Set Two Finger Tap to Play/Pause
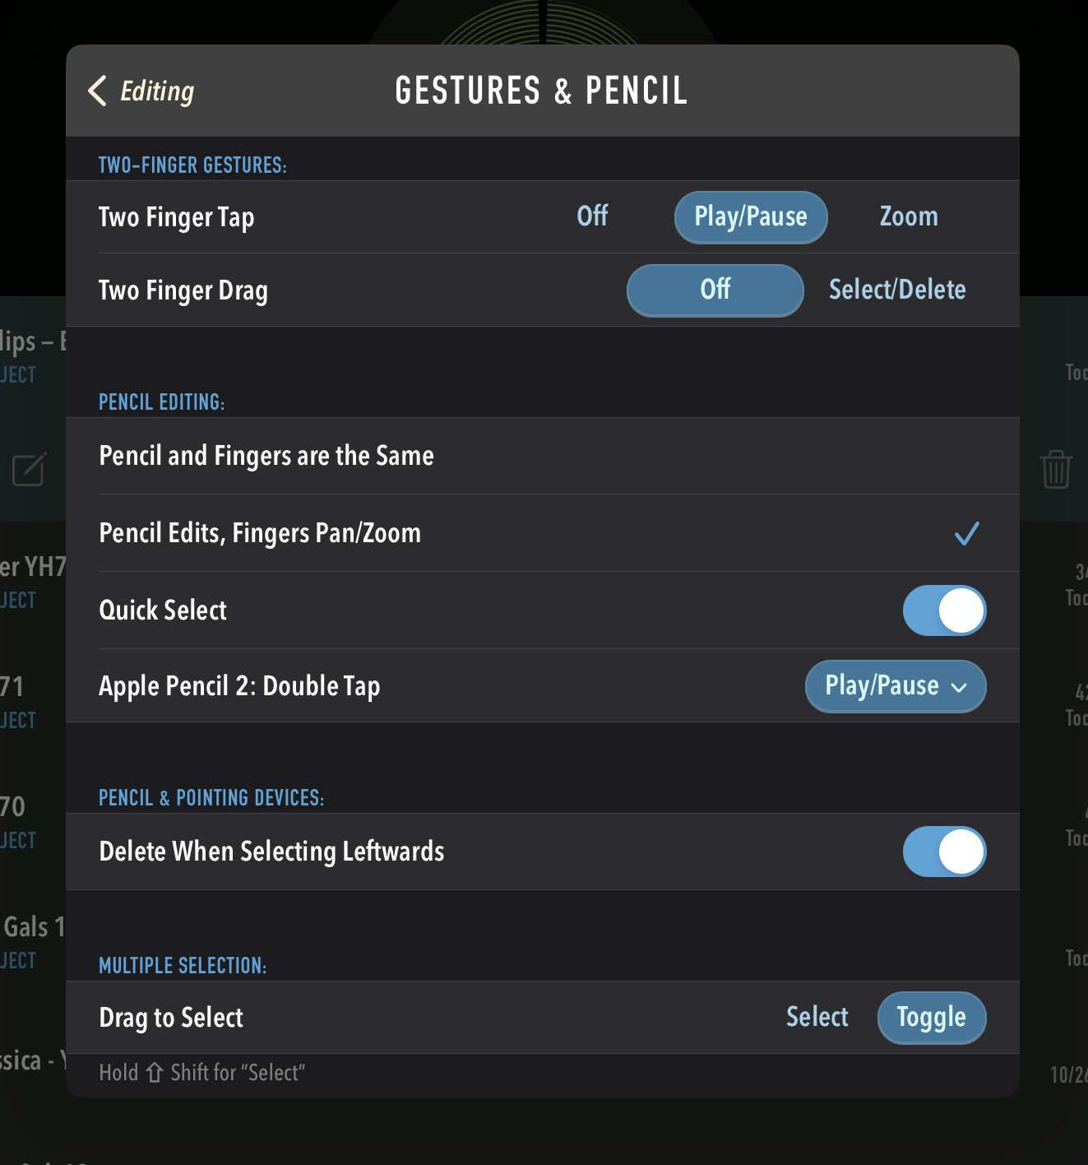Image resolution: width=1088 pixels, height=1165 pixels. click(750, 217)
